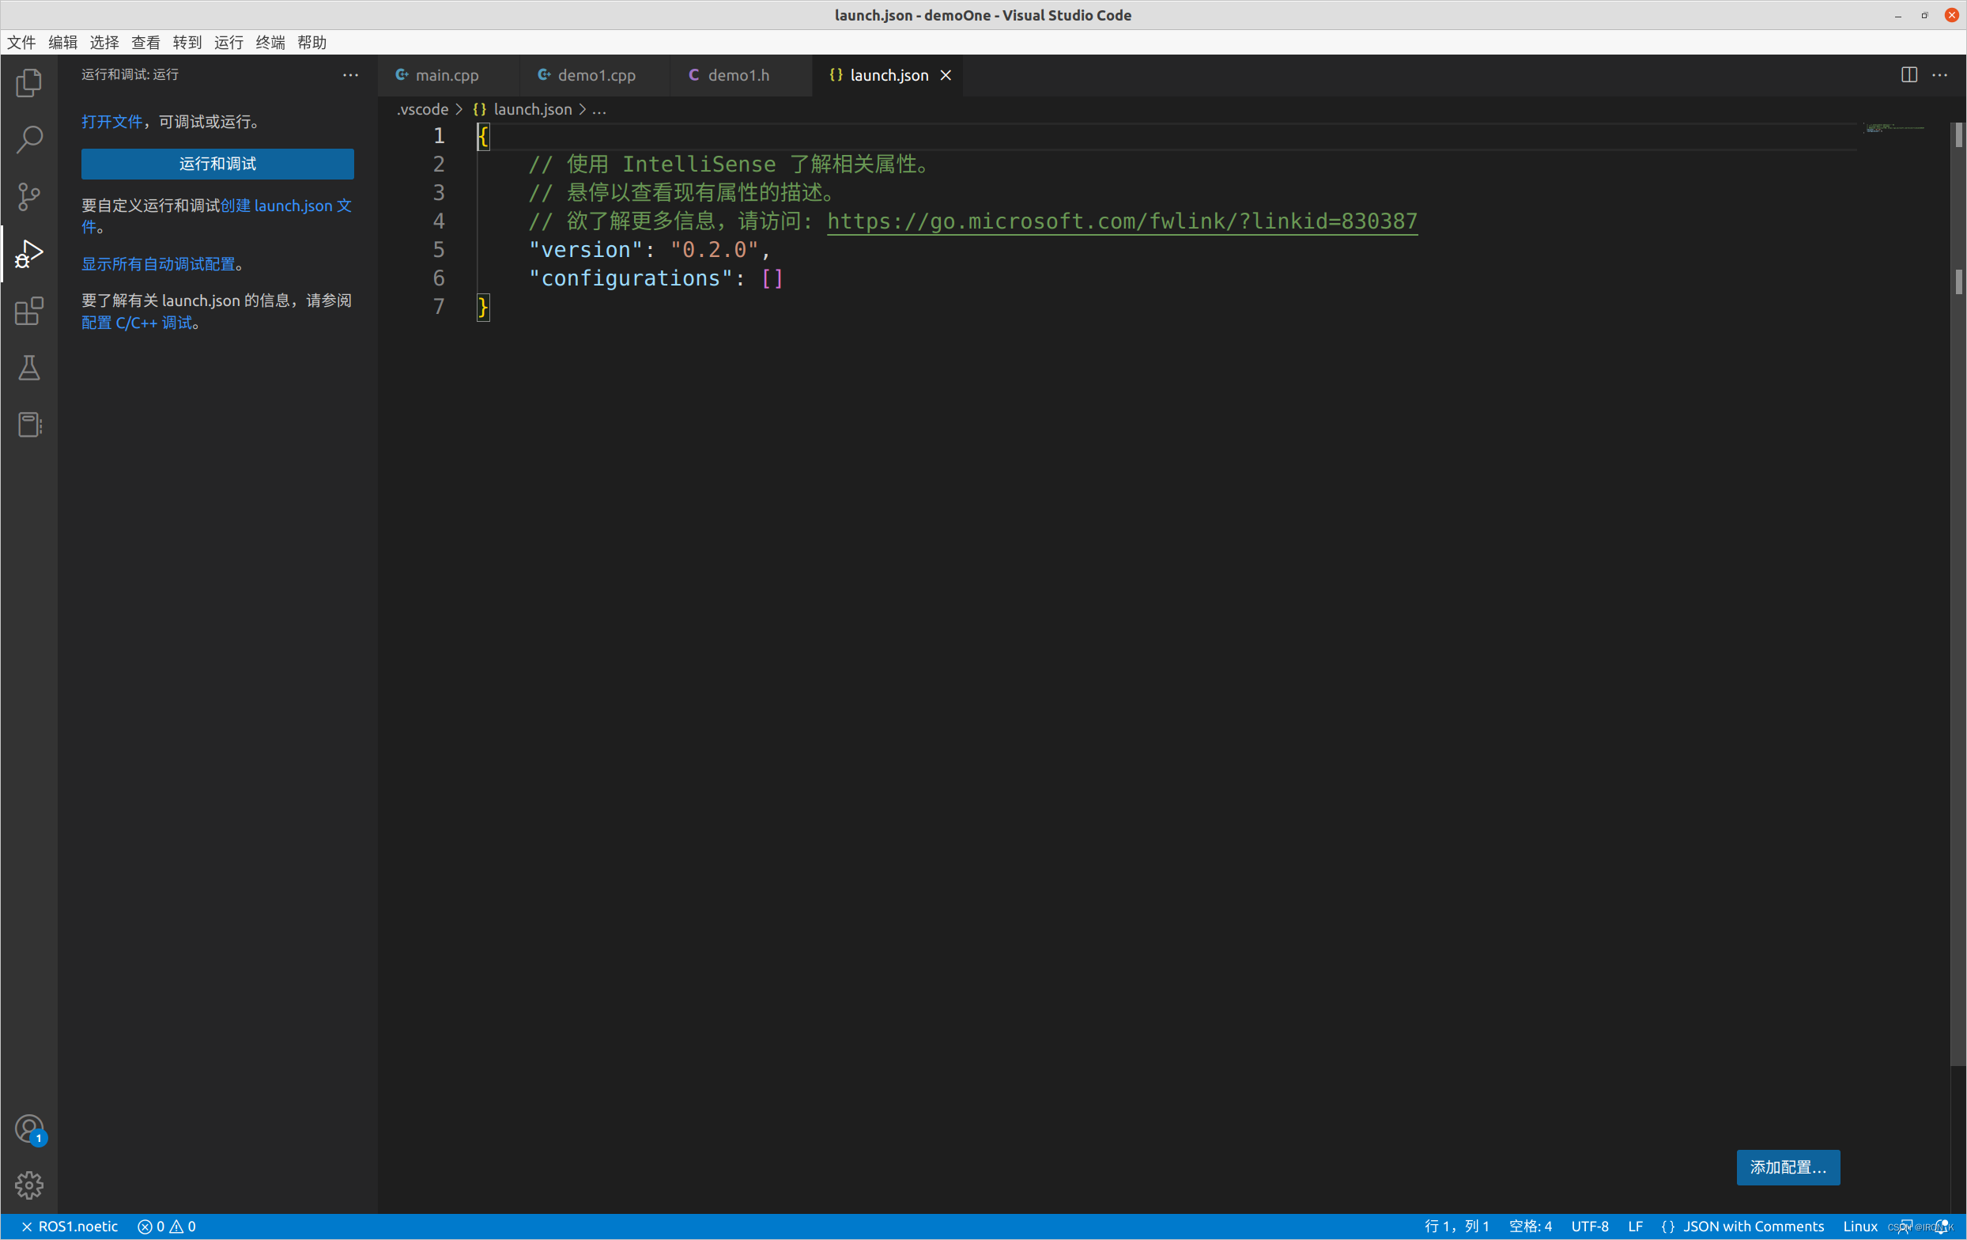The image size is (1967, 1240).
Task: Open the 终端 menu
Action: (x=270, y=43)
